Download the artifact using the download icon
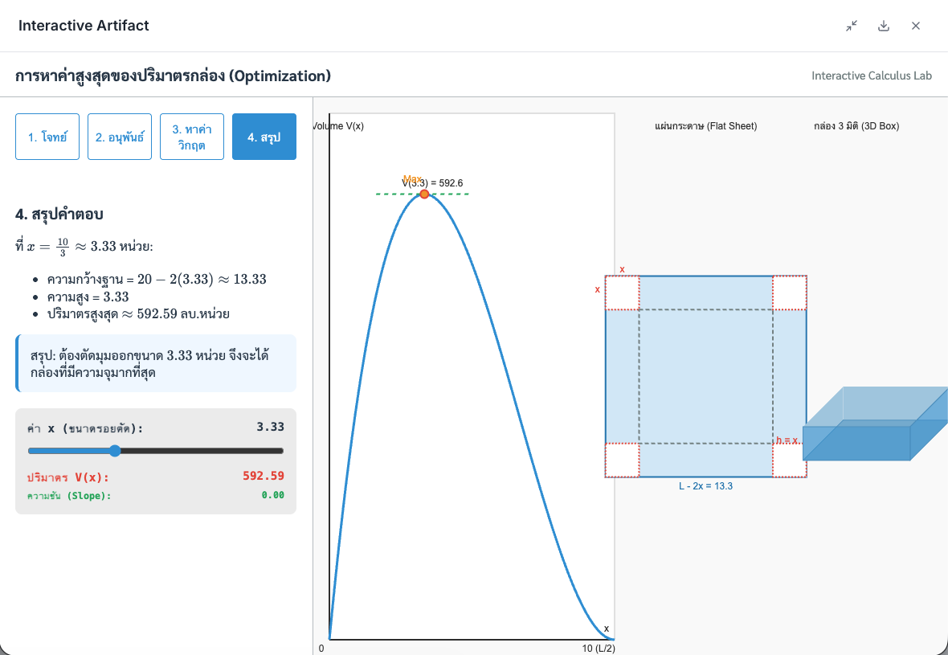The width and height of the screenshot is (948, 655). pos(884,26)
